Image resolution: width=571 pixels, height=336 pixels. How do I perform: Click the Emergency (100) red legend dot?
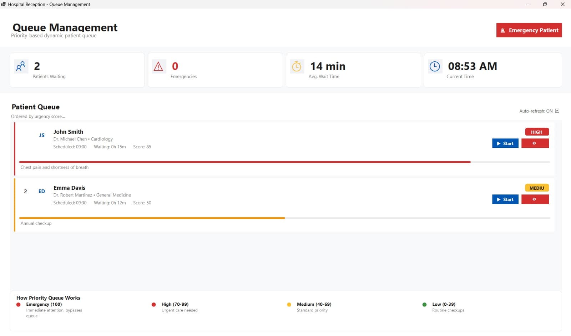pyautogui.click(x=19, y=305)
